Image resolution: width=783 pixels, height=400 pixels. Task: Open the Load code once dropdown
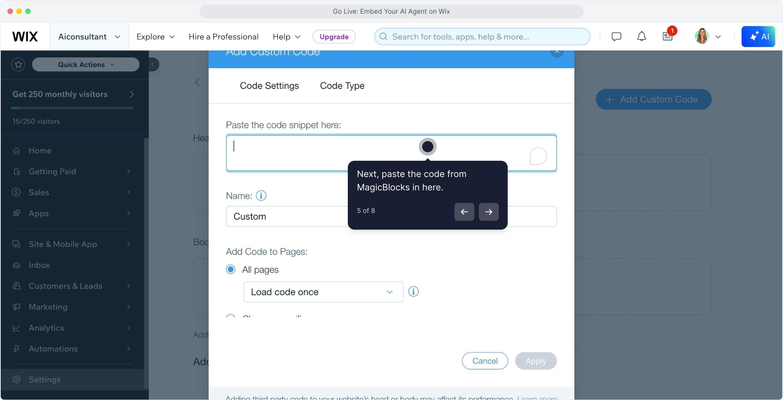tap(323, 292)
